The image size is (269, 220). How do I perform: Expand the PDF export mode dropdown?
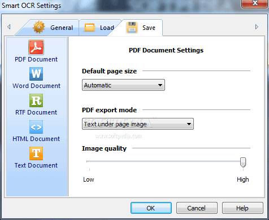tap(138, 124)
